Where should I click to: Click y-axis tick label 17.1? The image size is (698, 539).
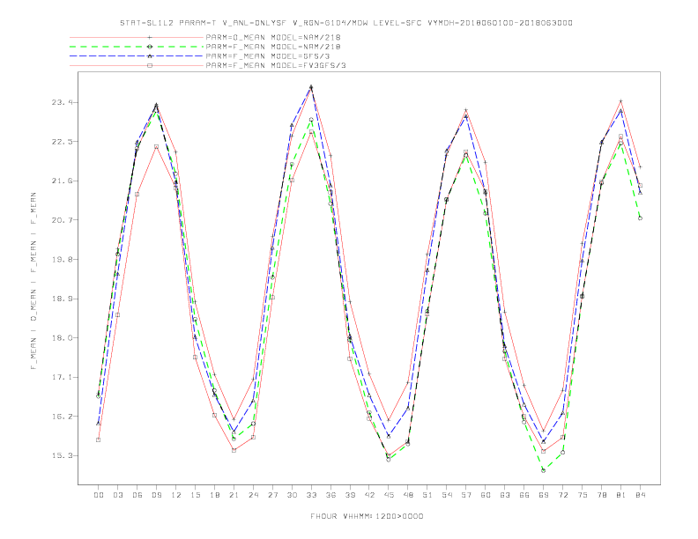(62, 377)
